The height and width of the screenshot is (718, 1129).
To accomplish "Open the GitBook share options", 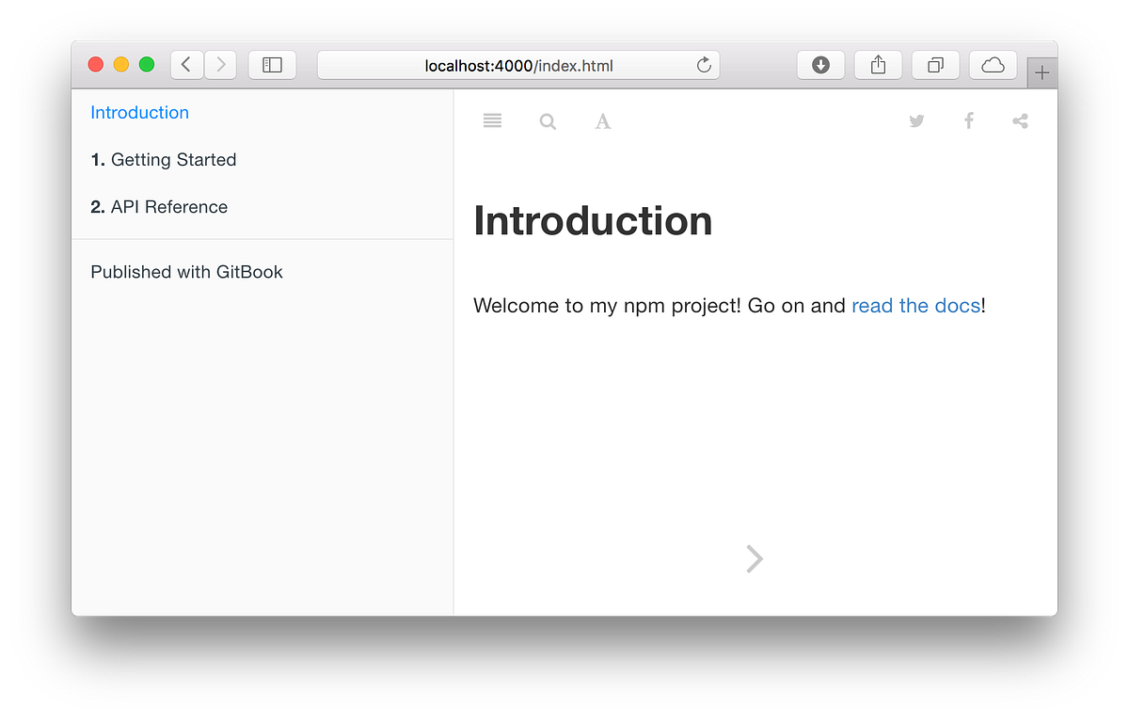I will [1020, 120].
